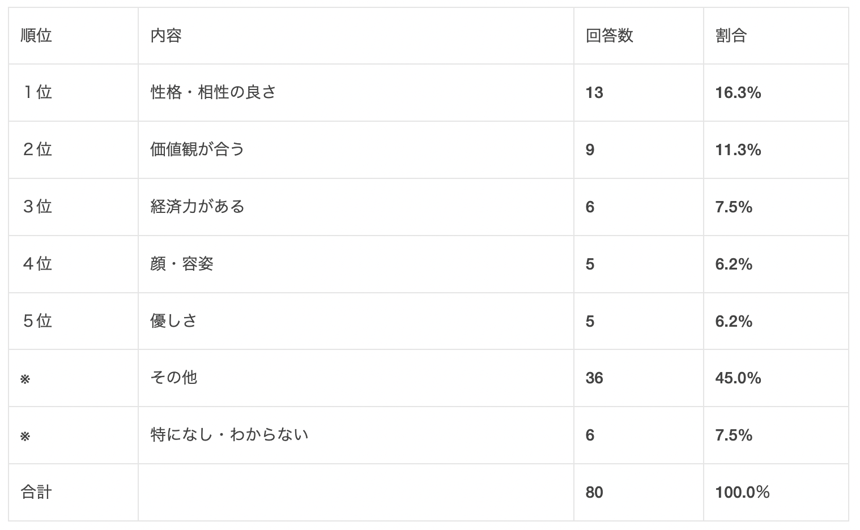Select the 顔・容姿 cell
Viewport: 860px width, 530px height.
click(181, 264)
